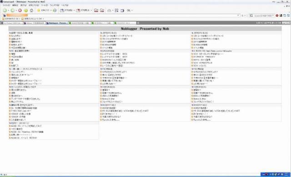The image size is (291, 177).
Task: Click the printer icon in the toolbar
Action: pyautogui.click(x=109, y=10)
